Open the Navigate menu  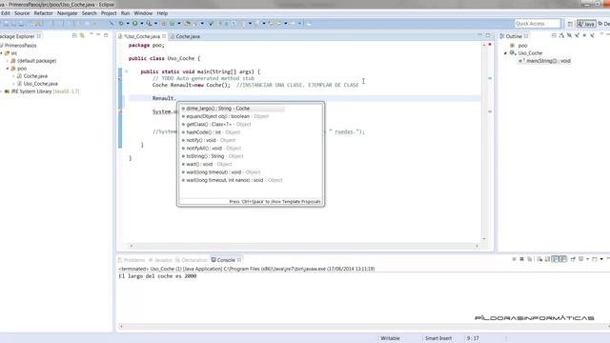[67, 13]
